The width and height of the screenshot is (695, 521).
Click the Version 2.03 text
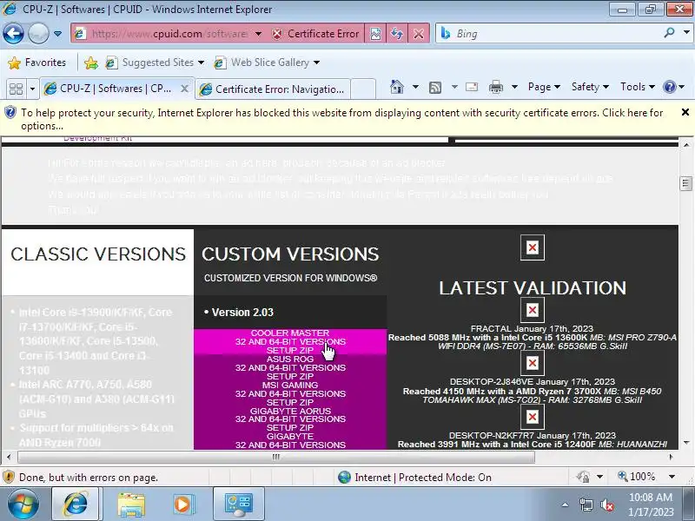tap(242, 313)
